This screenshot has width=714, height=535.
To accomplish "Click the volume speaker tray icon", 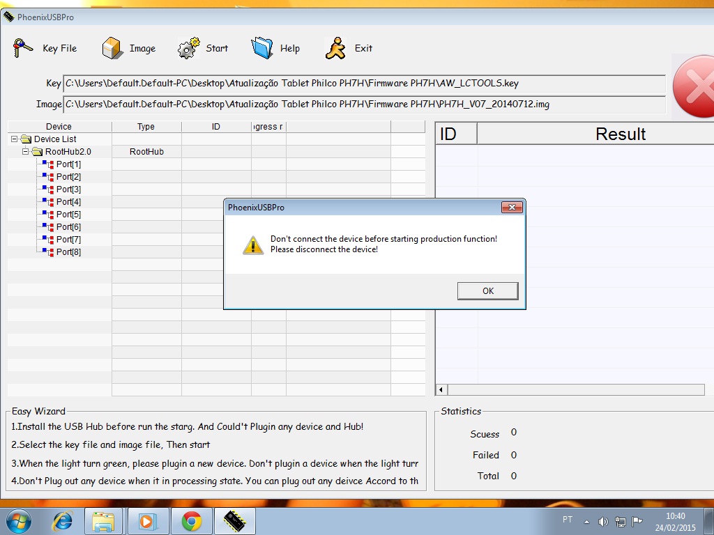I will [x=603, y=521].
